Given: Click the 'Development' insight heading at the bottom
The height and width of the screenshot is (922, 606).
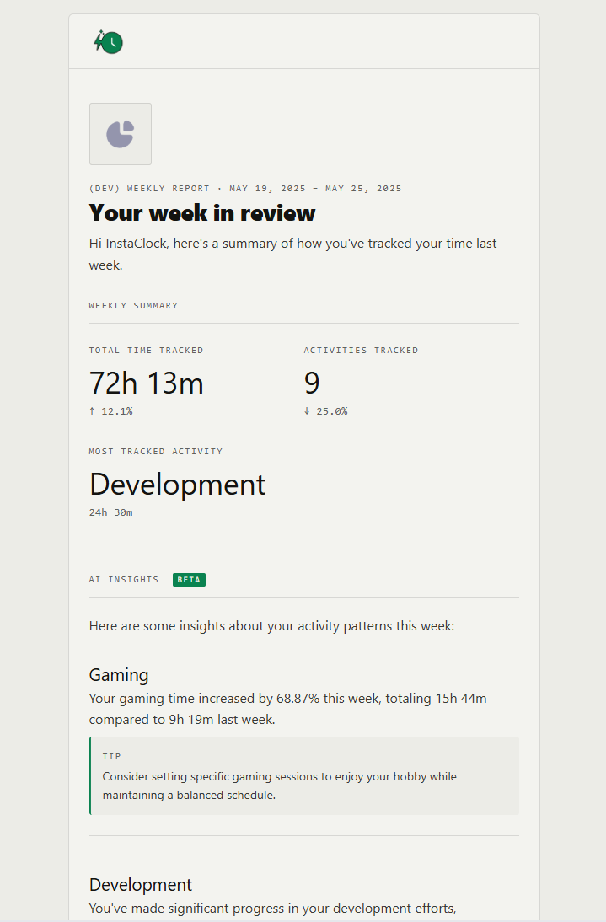Looking at the screenshot, I should (x=141, y=885).
